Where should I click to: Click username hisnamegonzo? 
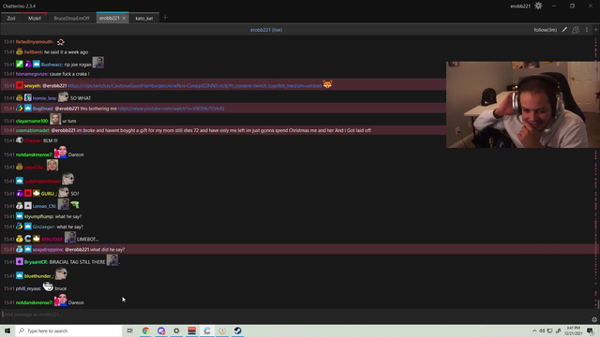pyautogui.click(x=32, y=74)
